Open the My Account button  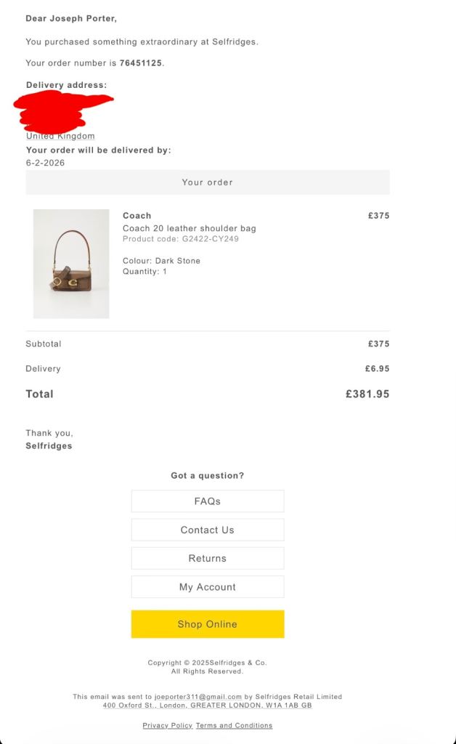(x=207, y=586)
